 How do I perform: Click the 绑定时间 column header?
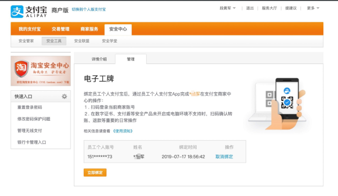(188, 147)
